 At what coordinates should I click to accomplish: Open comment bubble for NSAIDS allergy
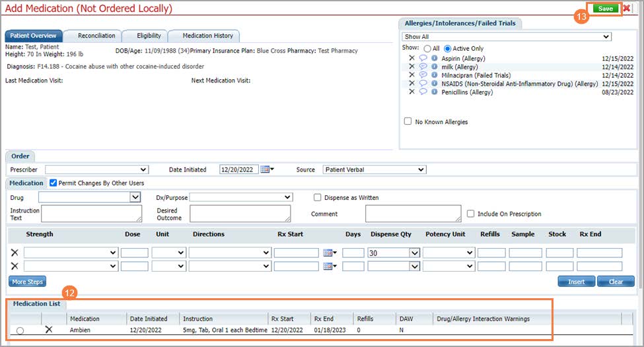click(423, 83)
